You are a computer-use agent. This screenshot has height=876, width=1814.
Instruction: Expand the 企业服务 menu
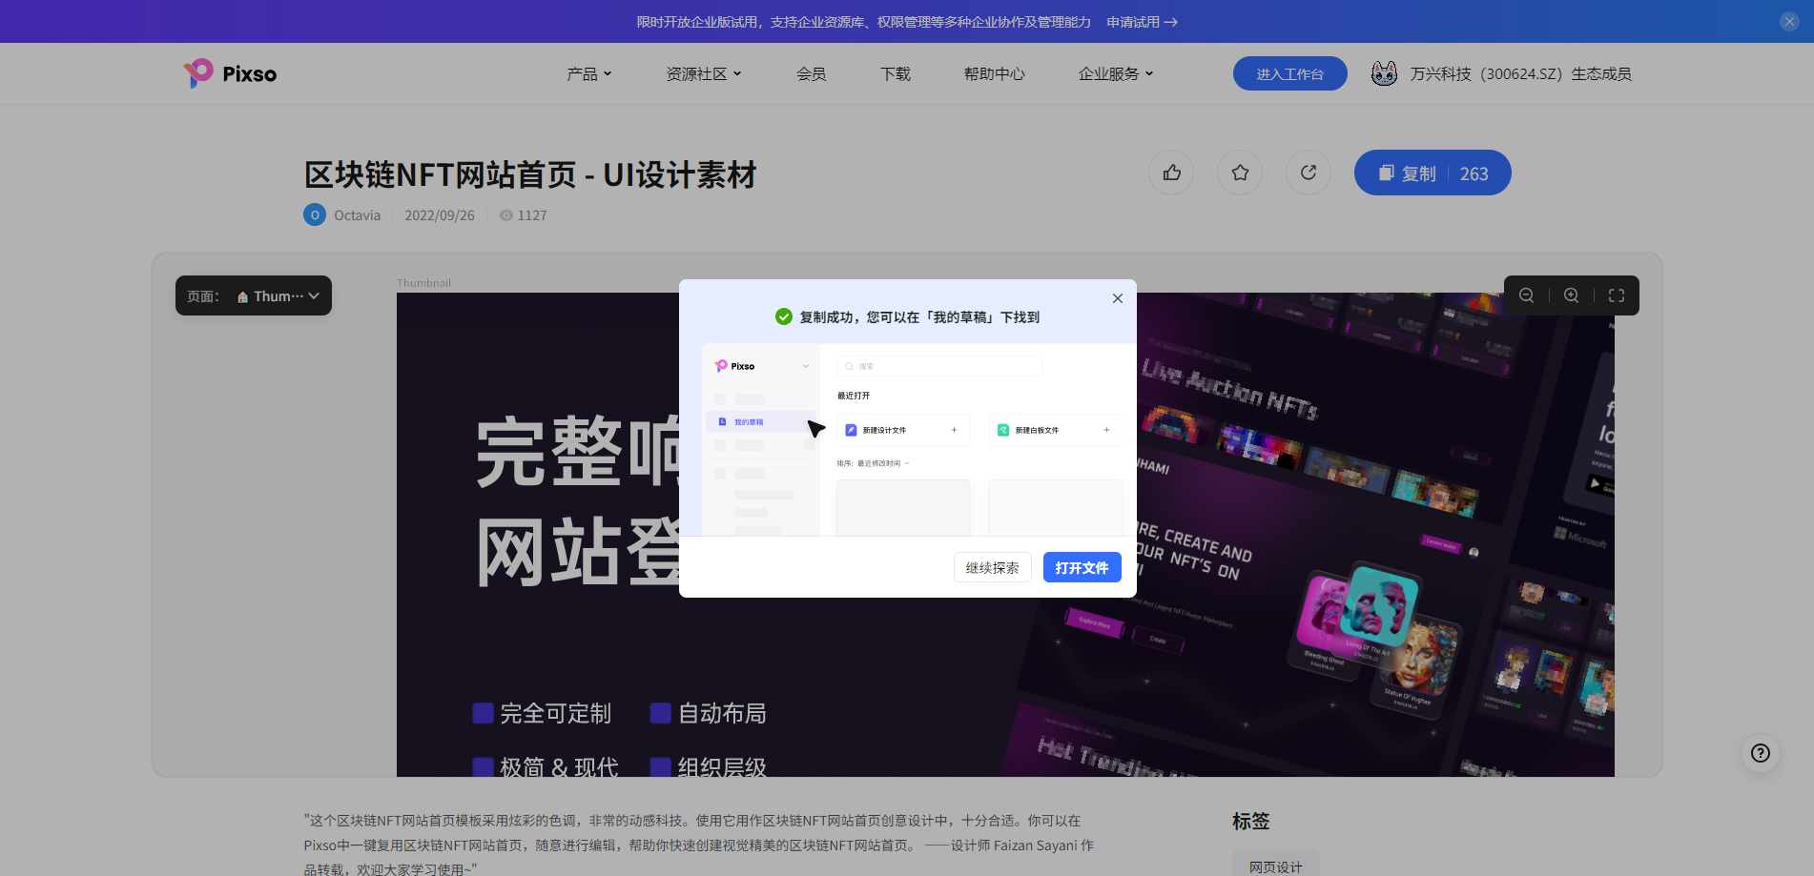coord(1116,73)
